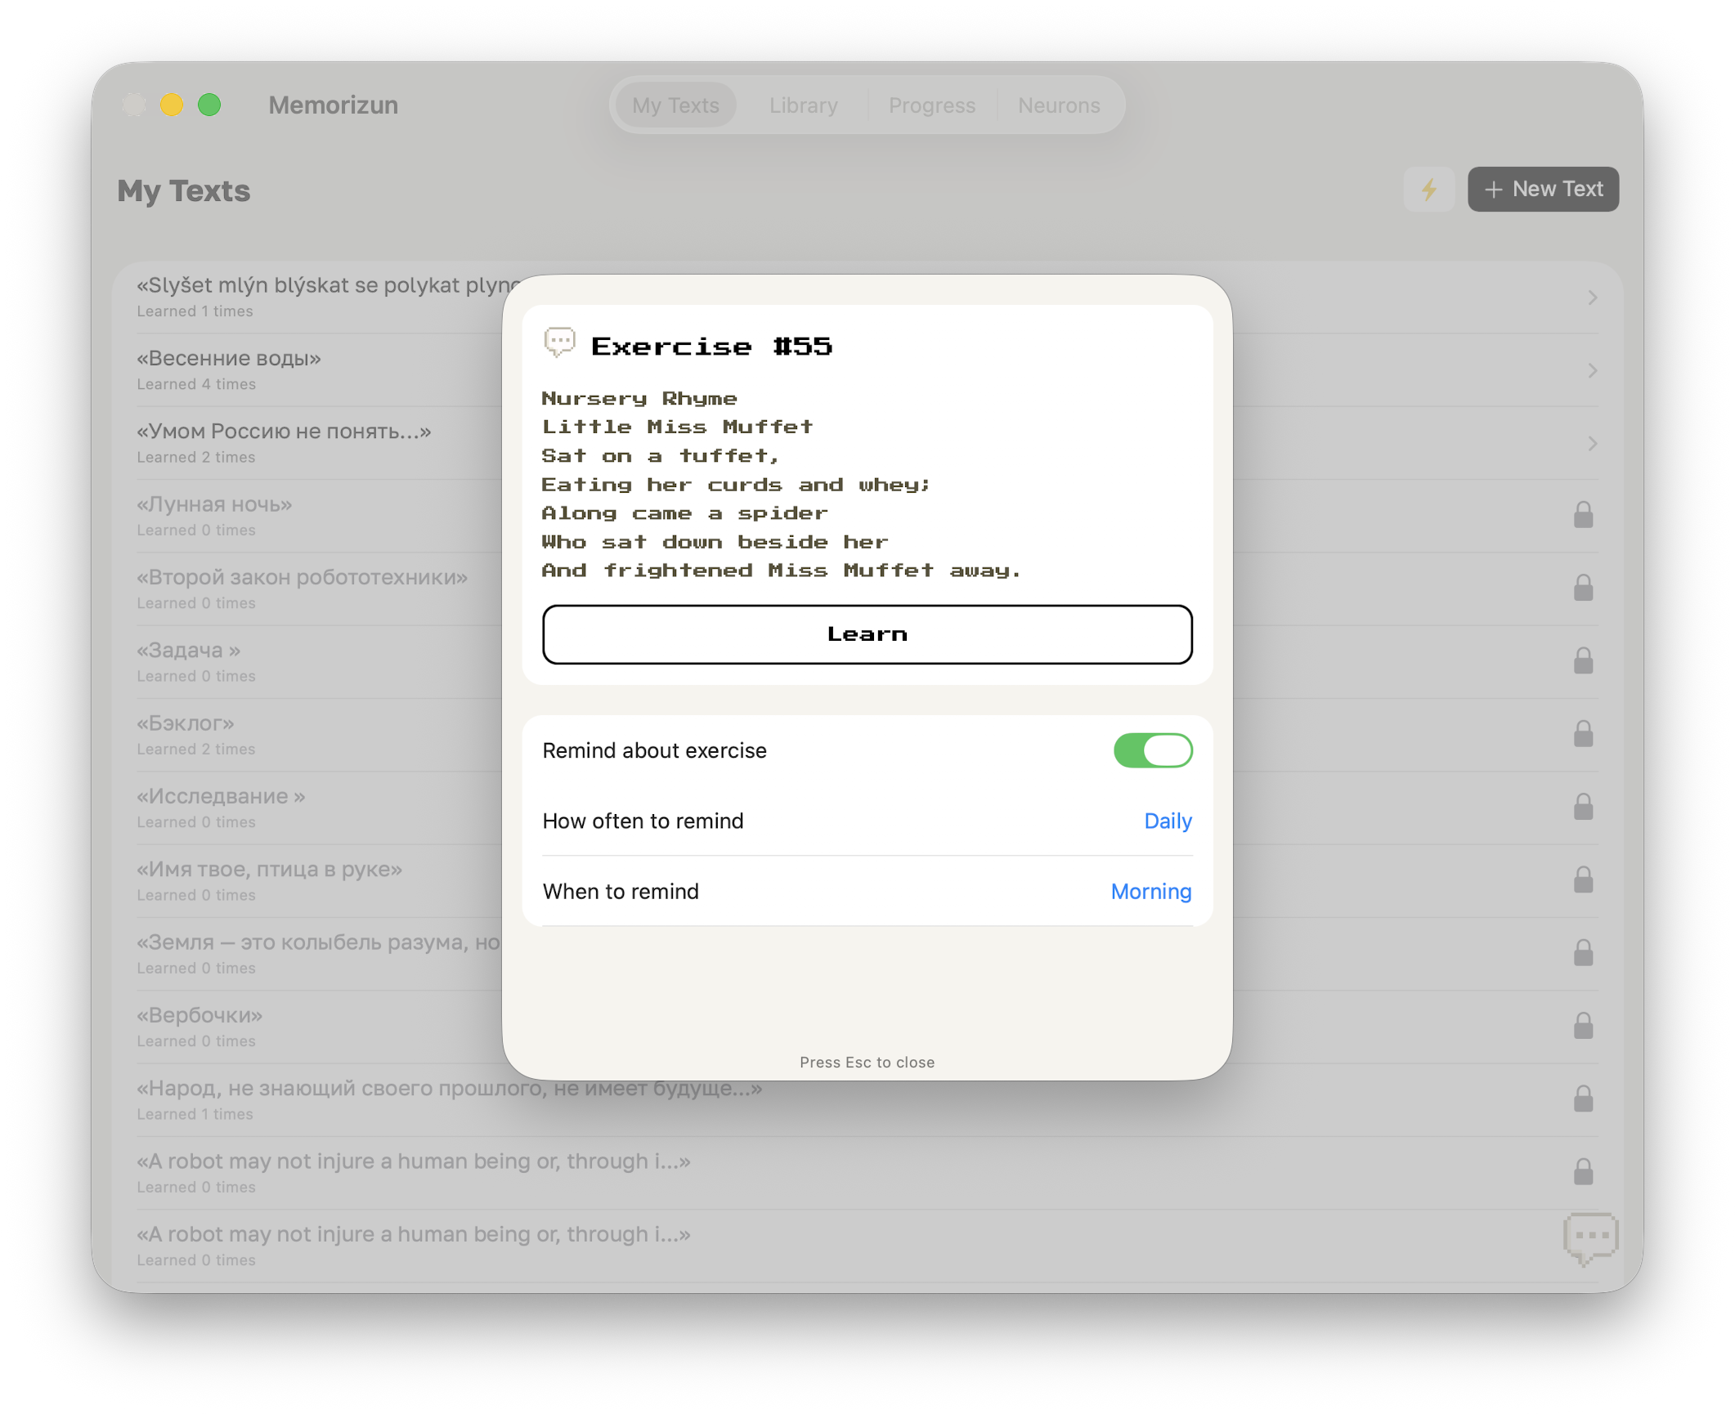Click the 'Press Esc to close' hint
This screenshot has width=1735, height=1414.
[867, 1062]
